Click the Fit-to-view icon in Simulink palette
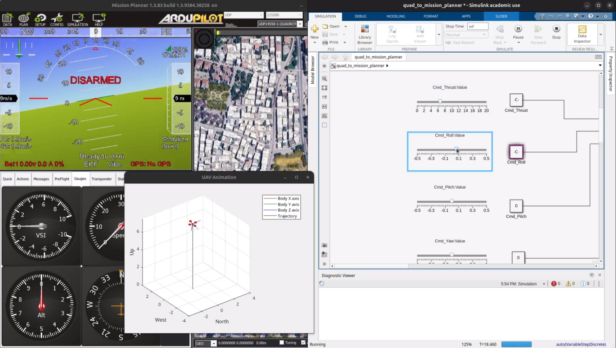The height and width of the screenshot is (348, 616). pyautogui.click(x=324, y=88)
